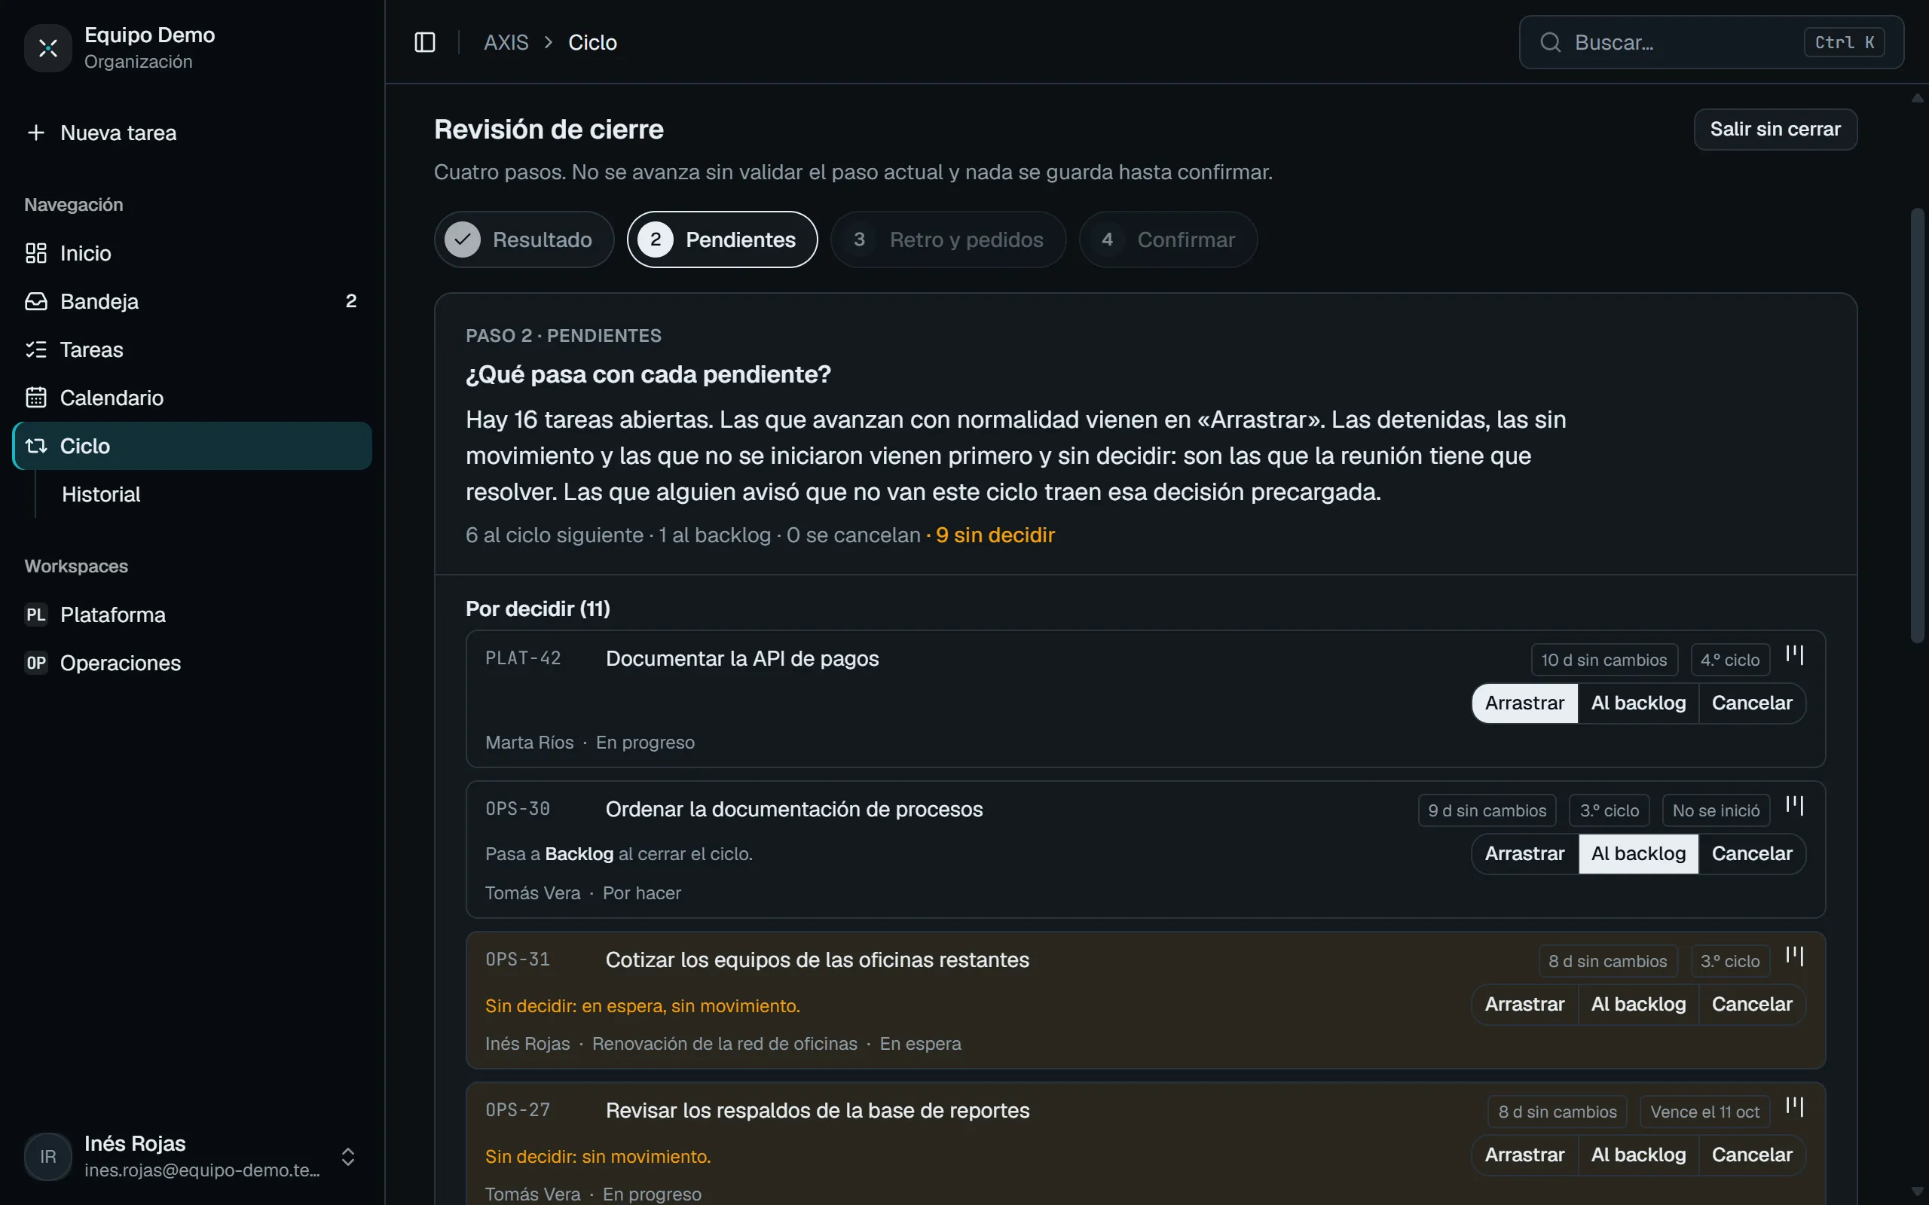Expand the Inés Rojas account switcher chevrons
The image size is (1929, 1205).
coord(347,1156)
